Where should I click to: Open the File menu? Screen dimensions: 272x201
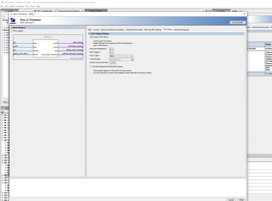[x=2, y=6]
